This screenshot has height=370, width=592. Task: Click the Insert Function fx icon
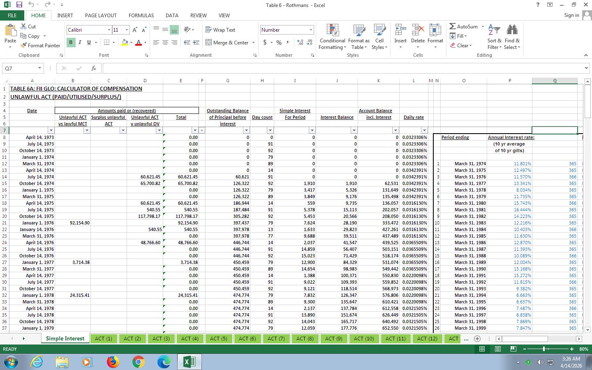[94, 68]
